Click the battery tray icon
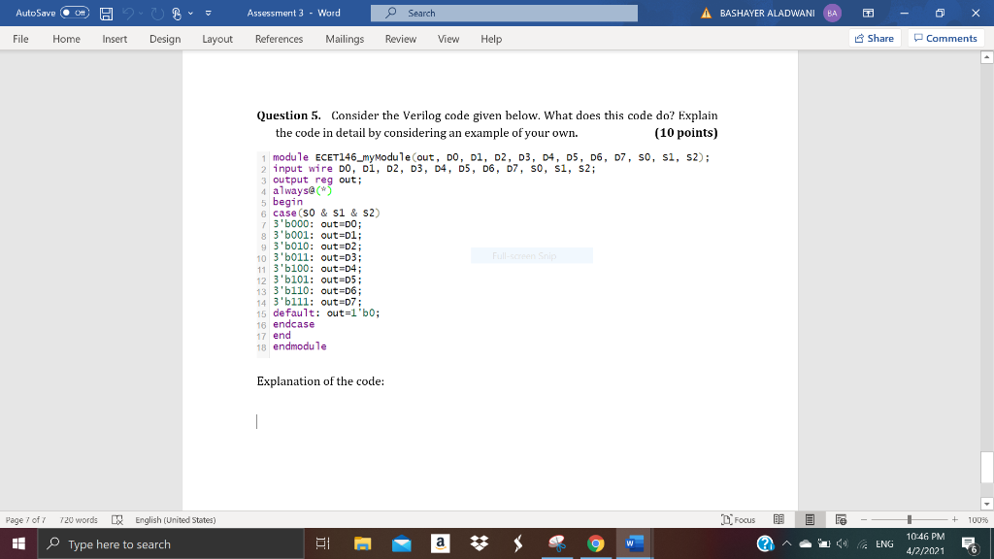 [x=824, y=543]
